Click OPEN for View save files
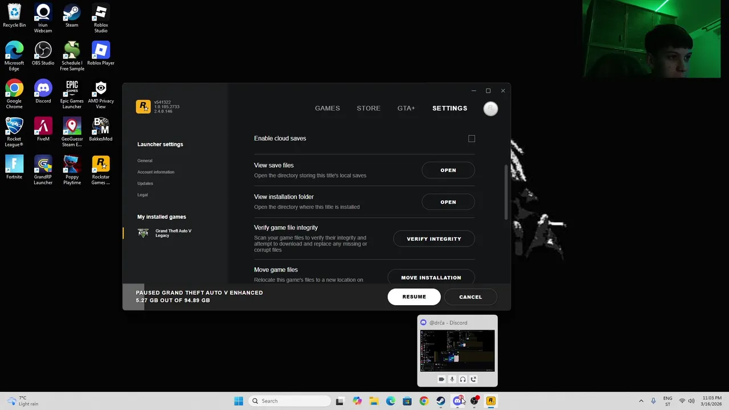Image resolution: width=729 pixels, height=410 pixels. (x=448, y=170)
